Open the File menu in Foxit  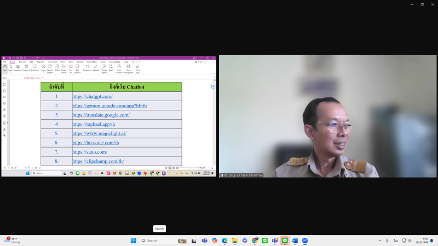(5, 62)
